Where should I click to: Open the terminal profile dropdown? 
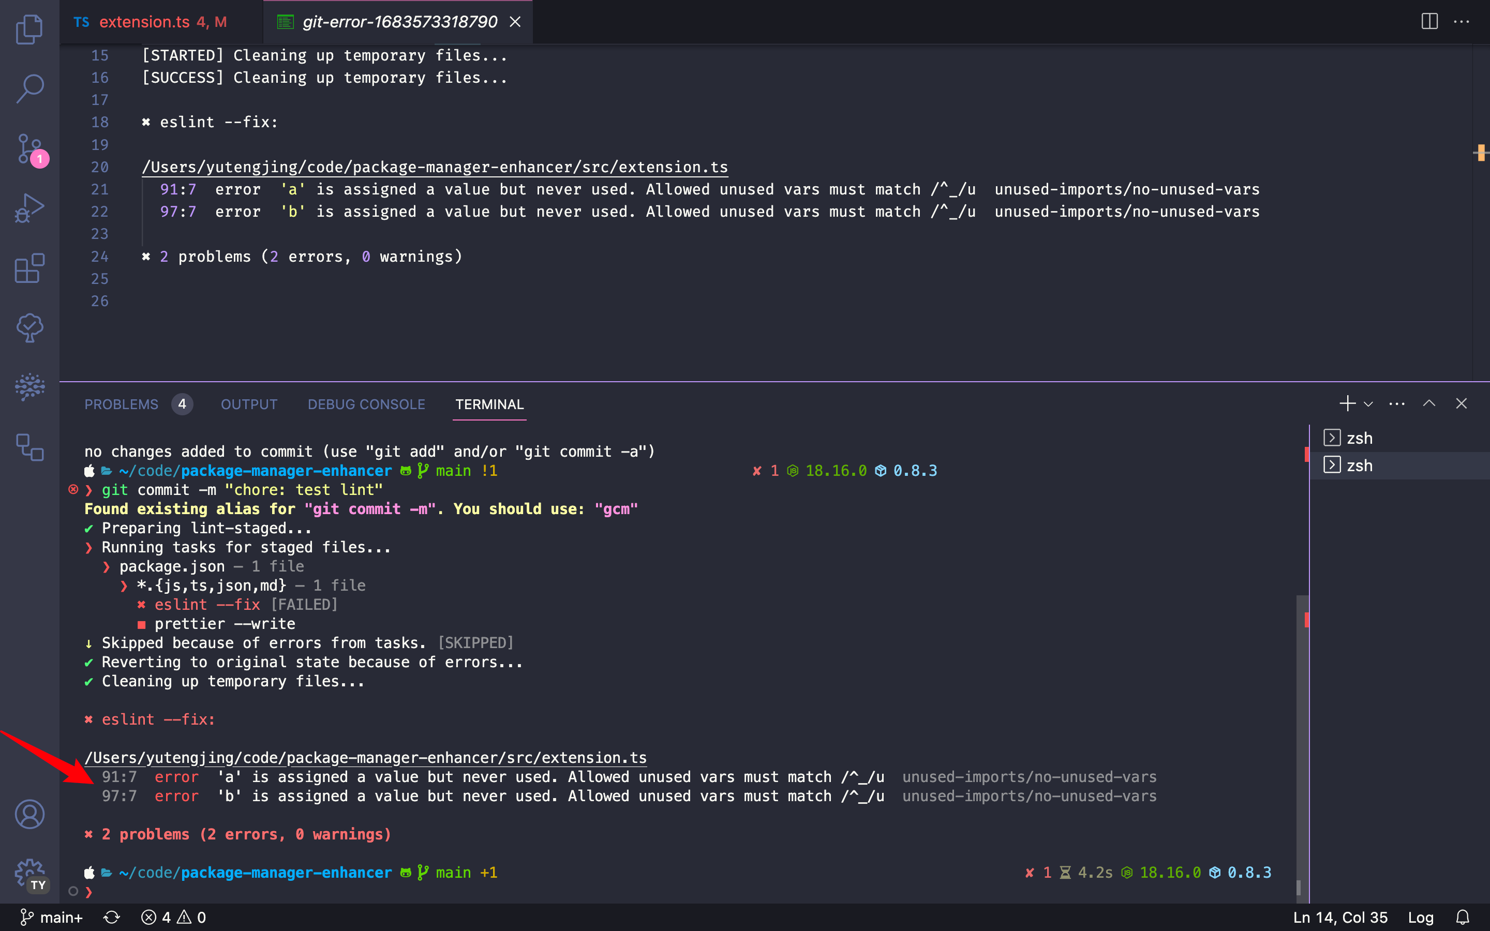1368,403
